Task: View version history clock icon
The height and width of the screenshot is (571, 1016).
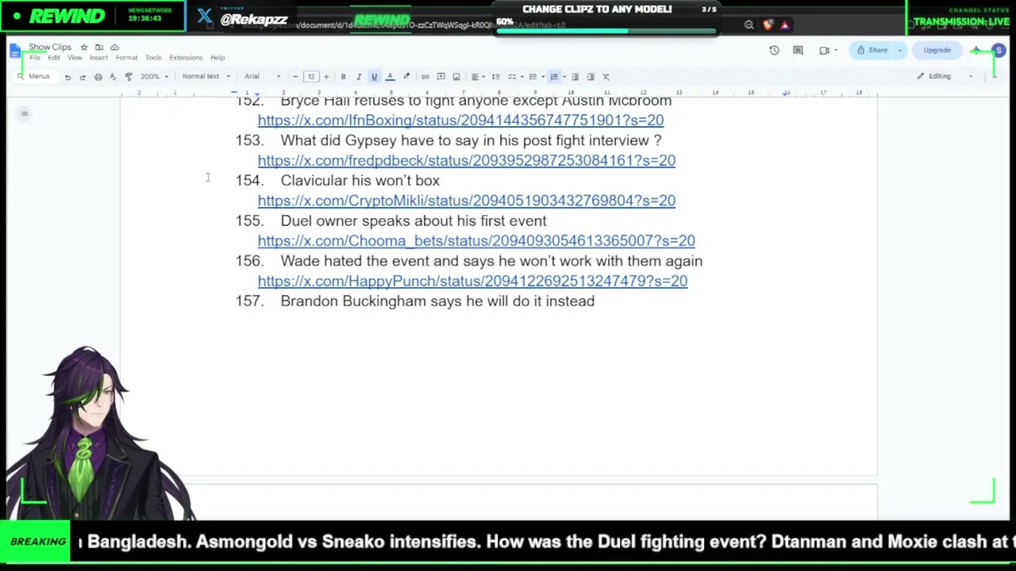Action: [774, 51]
